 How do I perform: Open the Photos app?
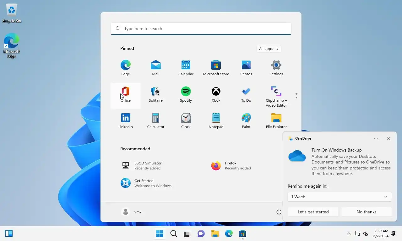click(246, 68)
